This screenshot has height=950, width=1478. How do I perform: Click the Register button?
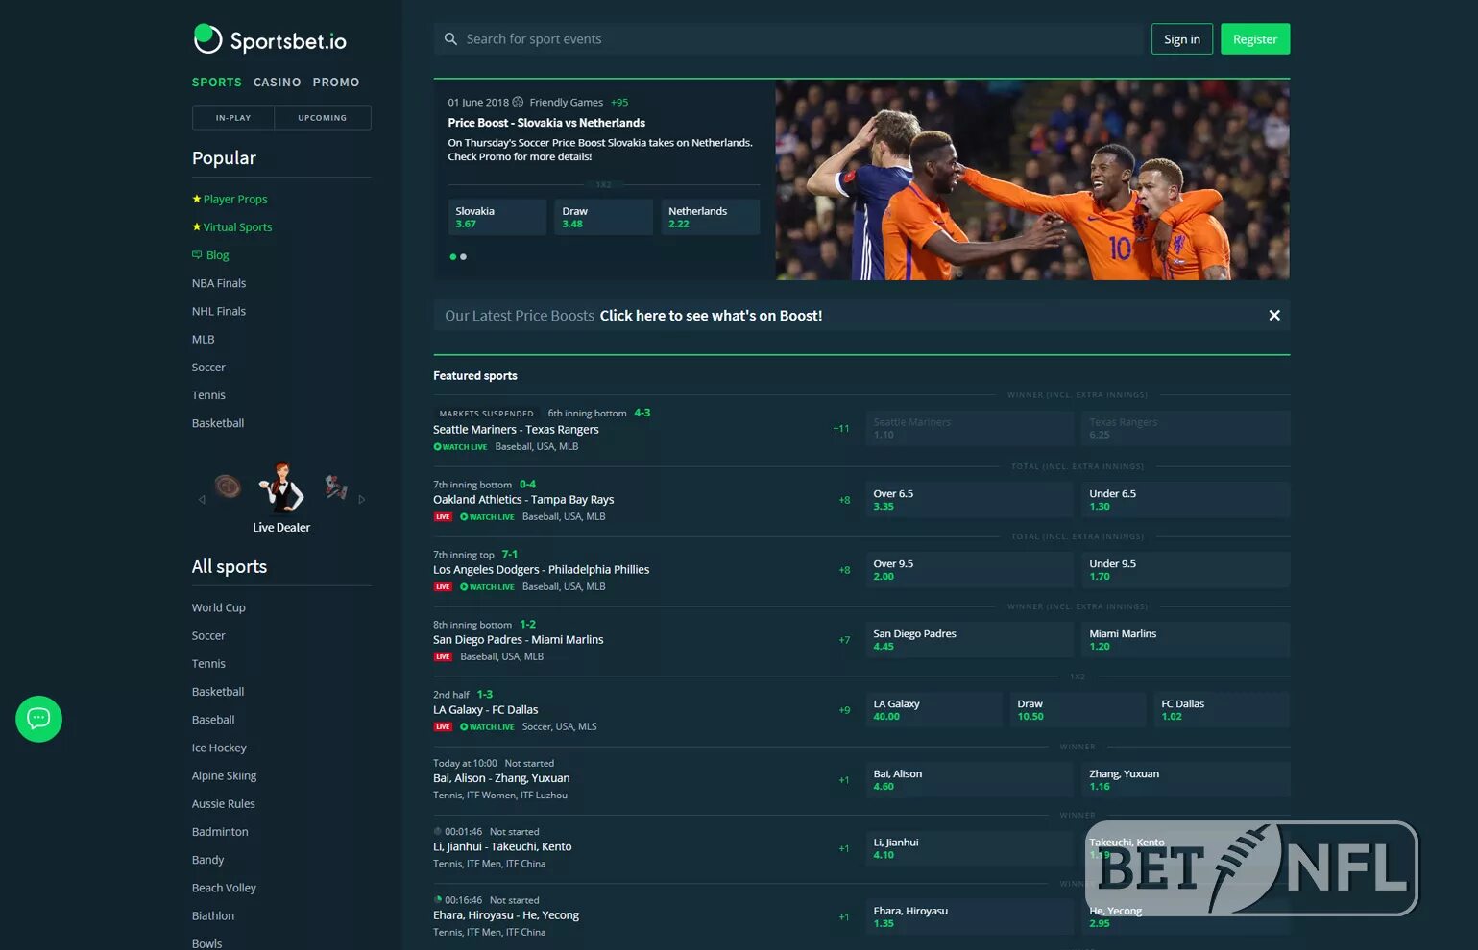(1255, 39)
